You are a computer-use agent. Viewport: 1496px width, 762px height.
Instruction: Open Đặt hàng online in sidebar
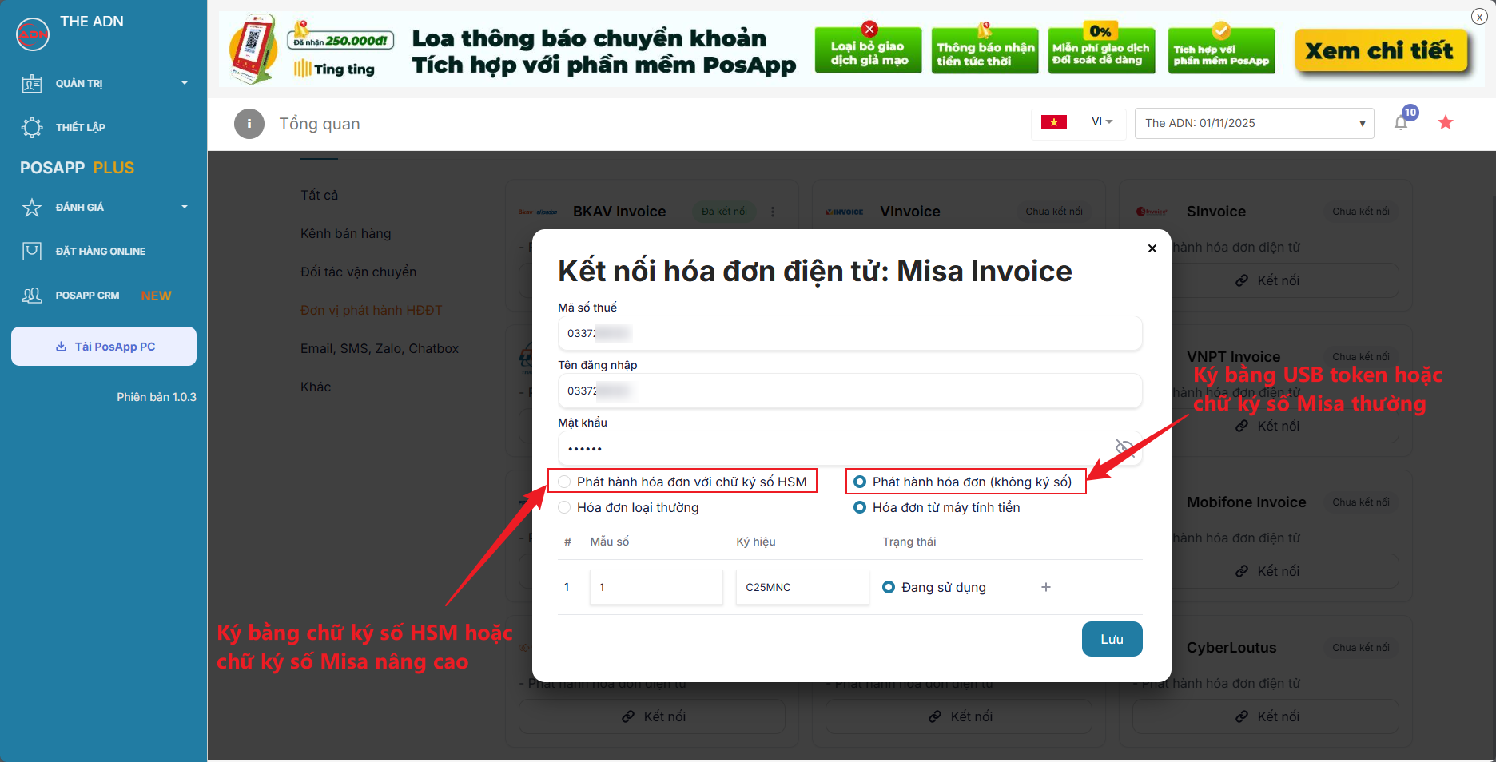(100, 252)
